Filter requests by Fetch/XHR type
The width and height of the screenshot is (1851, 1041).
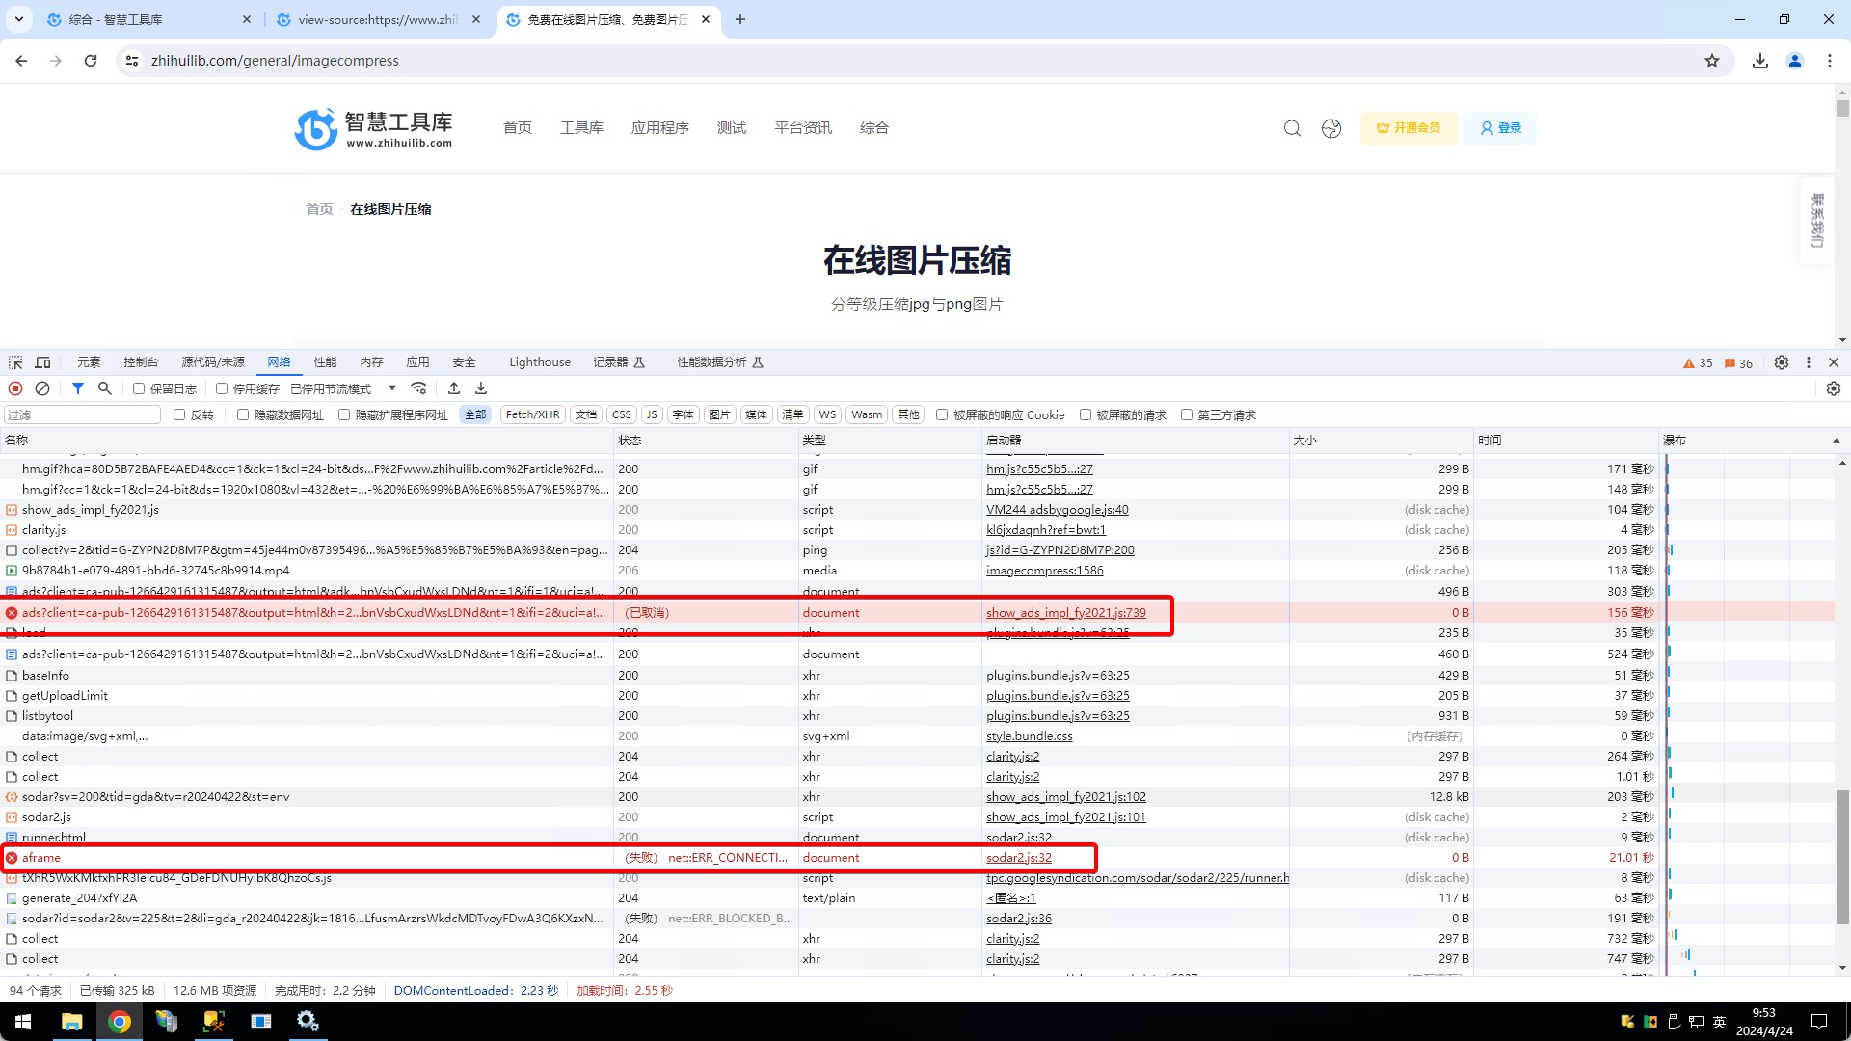(532, 414)
